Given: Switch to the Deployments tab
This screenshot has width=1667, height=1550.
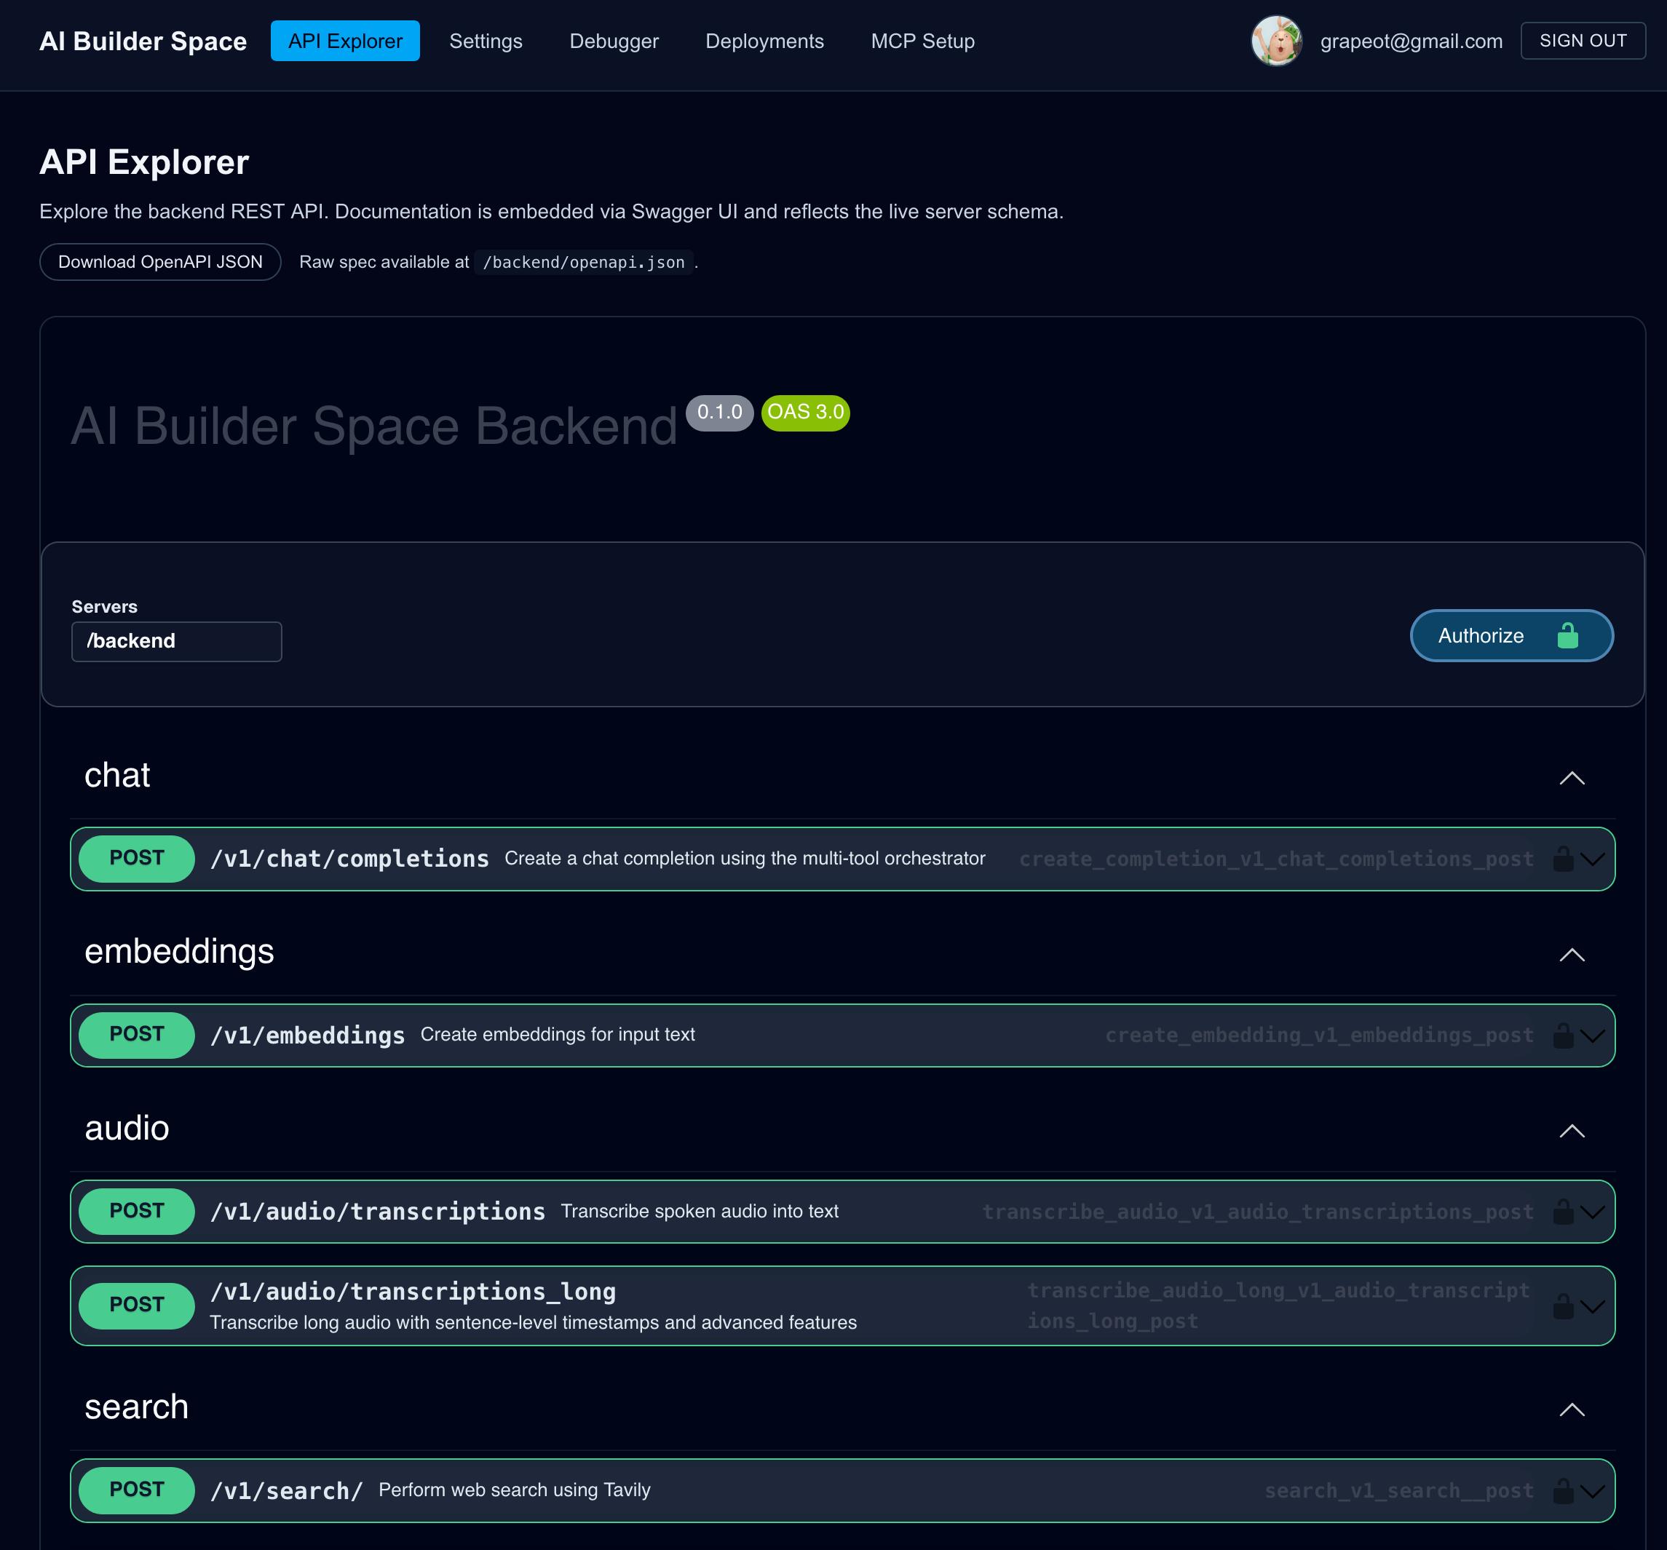Looking at the screenshot, I should (765, 40).
